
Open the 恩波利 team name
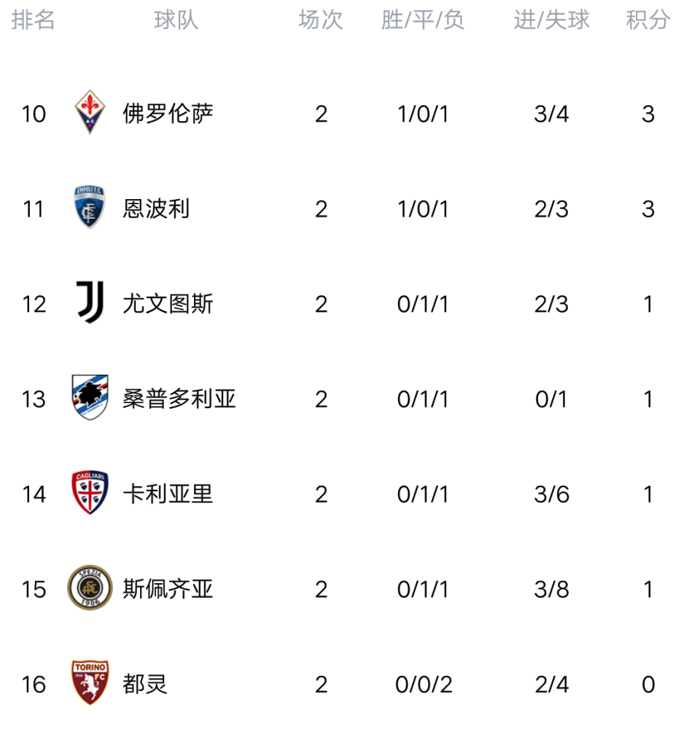click(x=156, y=209)
